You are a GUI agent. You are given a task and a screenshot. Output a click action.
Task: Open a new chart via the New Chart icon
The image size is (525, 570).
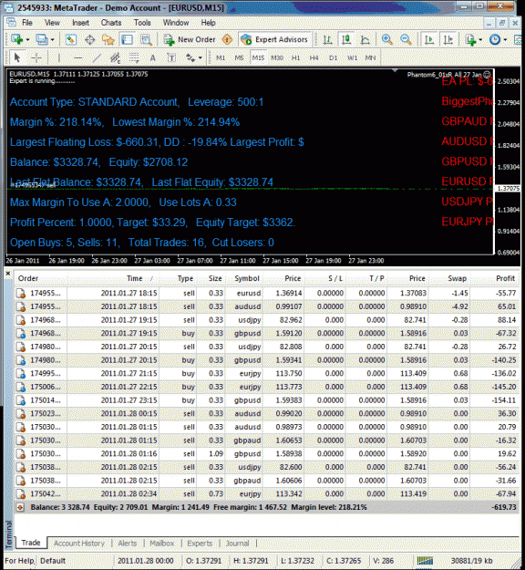(16, 39)
